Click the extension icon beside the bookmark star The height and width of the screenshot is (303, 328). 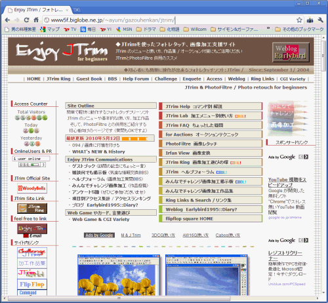point(310,20)
